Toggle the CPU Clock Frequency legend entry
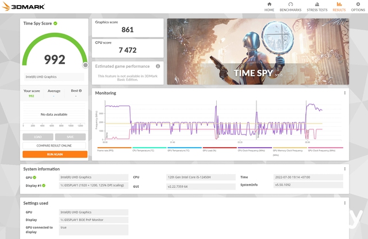Screen dimensions: 368x239 point(255,149)
